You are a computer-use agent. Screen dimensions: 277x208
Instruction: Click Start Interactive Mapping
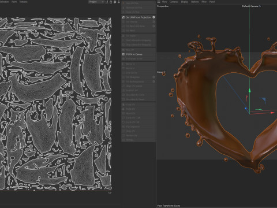[x=138, y=40]
